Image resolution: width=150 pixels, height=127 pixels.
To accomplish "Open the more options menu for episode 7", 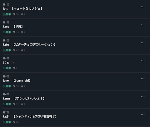I will pyautogui.click(x=143, y=115).
